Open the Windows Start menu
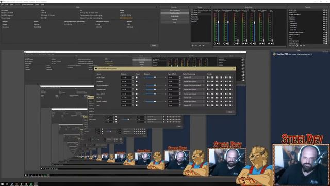Screen dimensions: 330x186 pyautogui.click(x=2, y=184)
